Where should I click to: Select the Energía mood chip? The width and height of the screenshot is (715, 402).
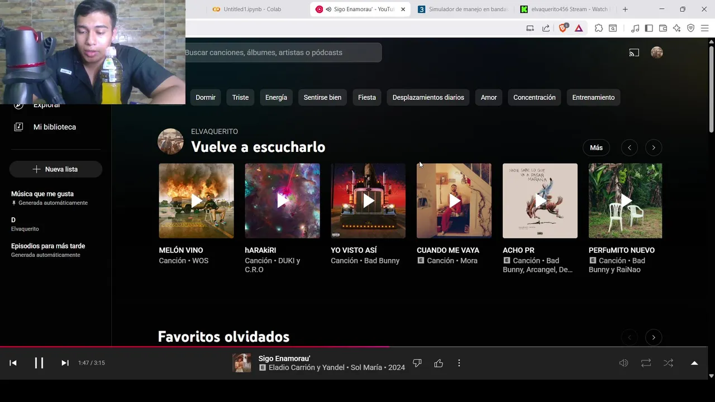coord(276,97)
